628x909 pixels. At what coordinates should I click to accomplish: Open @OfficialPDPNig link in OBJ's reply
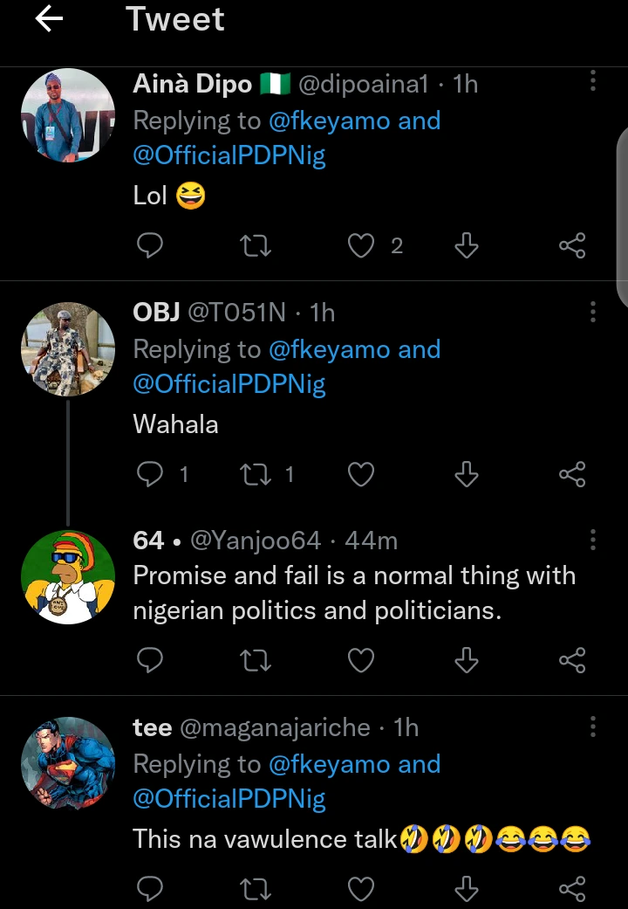229,384
